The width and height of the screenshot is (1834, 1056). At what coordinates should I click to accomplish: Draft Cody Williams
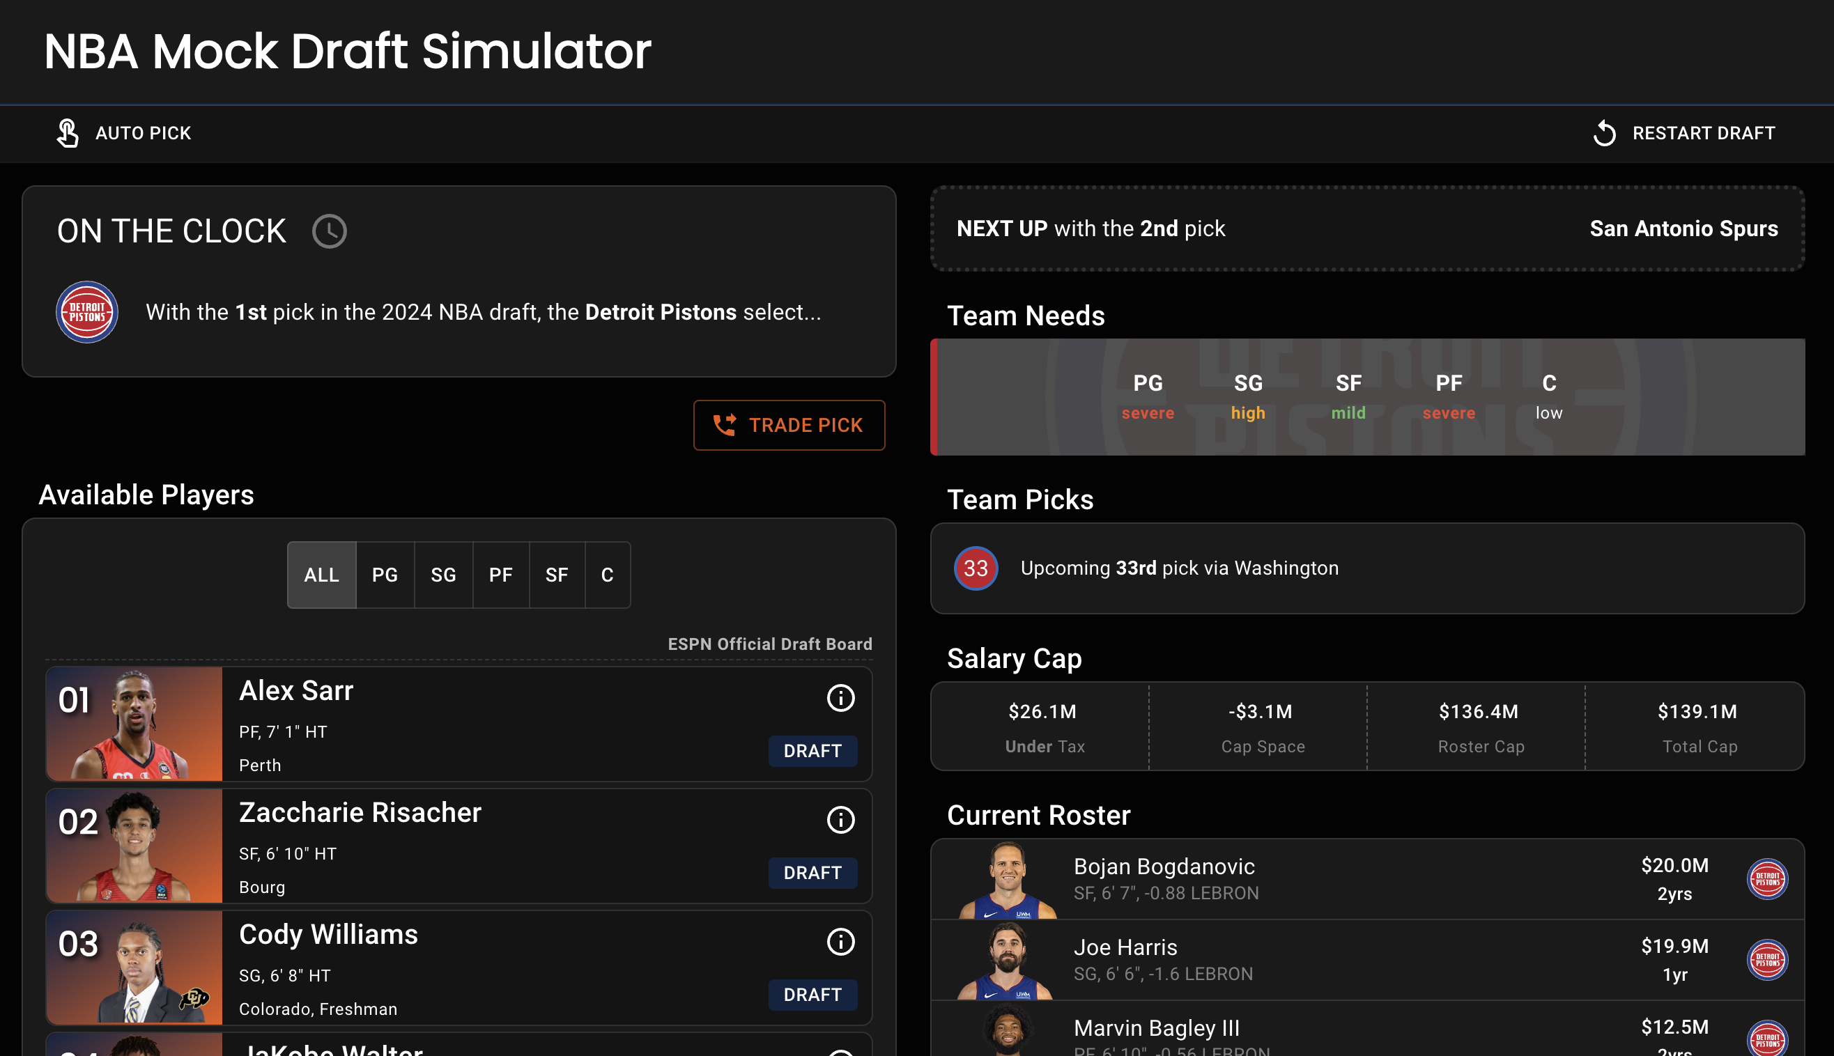coord(812,994)
